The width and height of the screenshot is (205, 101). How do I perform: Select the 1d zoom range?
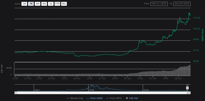pyautogui.click(x=24, y=4)
